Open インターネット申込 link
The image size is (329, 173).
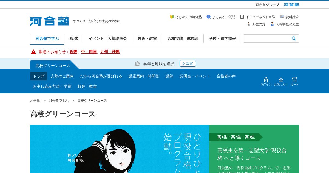260,17
